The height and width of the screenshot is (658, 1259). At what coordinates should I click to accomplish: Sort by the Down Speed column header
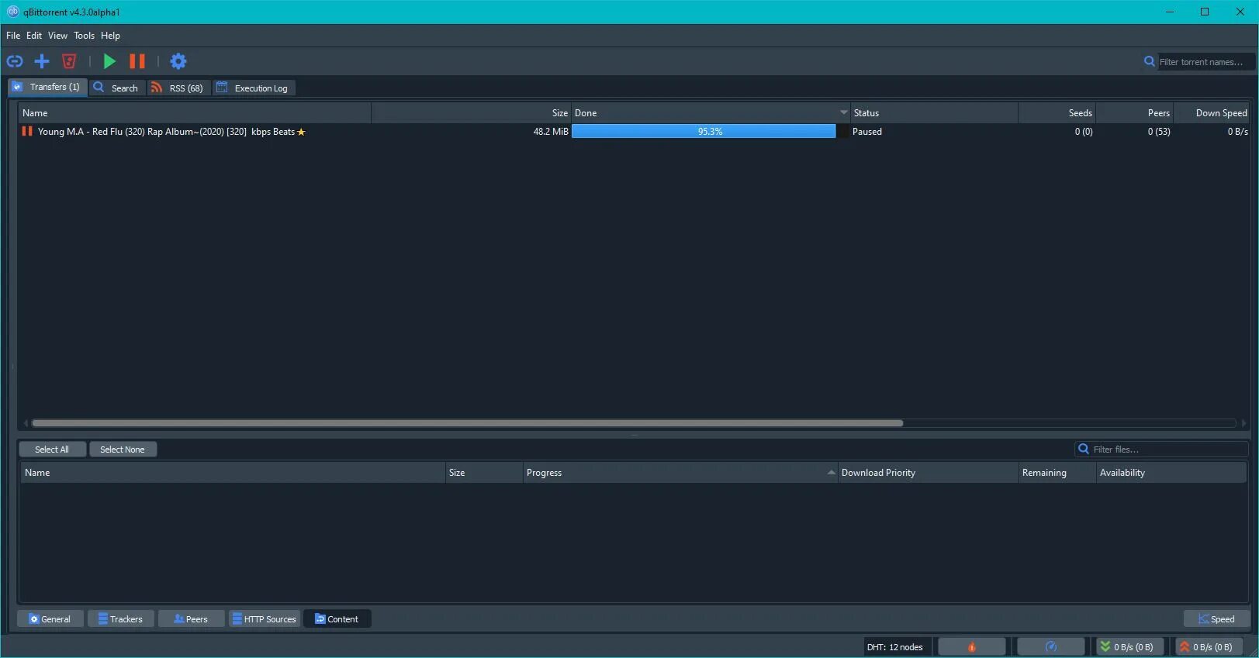1211,113
